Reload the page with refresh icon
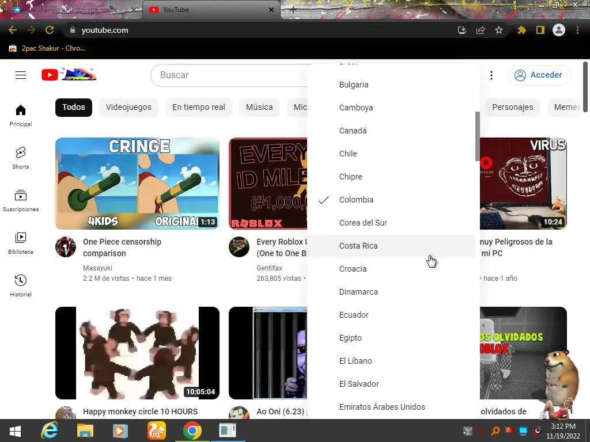590x442 pixels. [x=50, y=30]
